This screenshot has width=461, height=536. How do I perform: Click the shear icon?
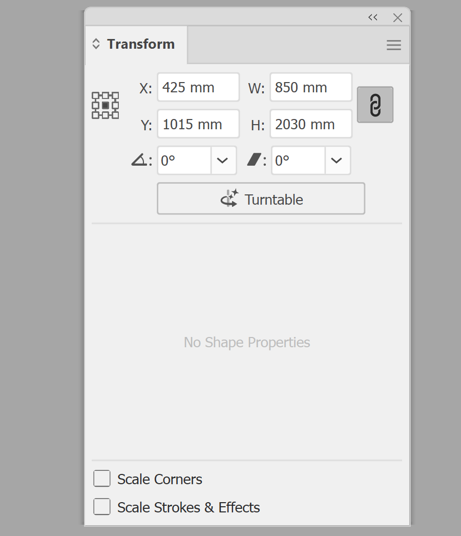tap(254, 160)
